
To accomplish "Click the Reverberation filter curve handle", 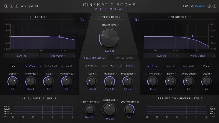I will click(x=193, y=36).
